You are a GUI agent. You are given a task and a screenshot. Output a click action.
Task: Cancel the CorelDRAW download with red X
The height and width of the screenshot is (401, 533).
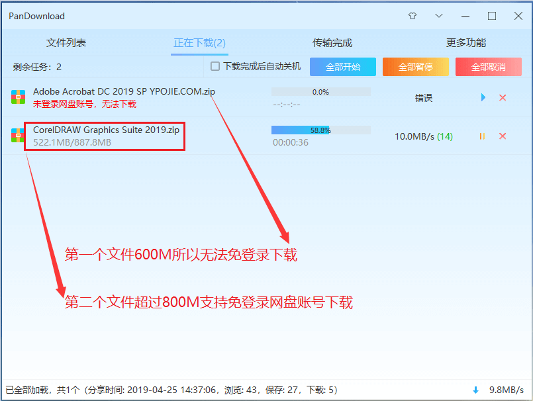503,136
